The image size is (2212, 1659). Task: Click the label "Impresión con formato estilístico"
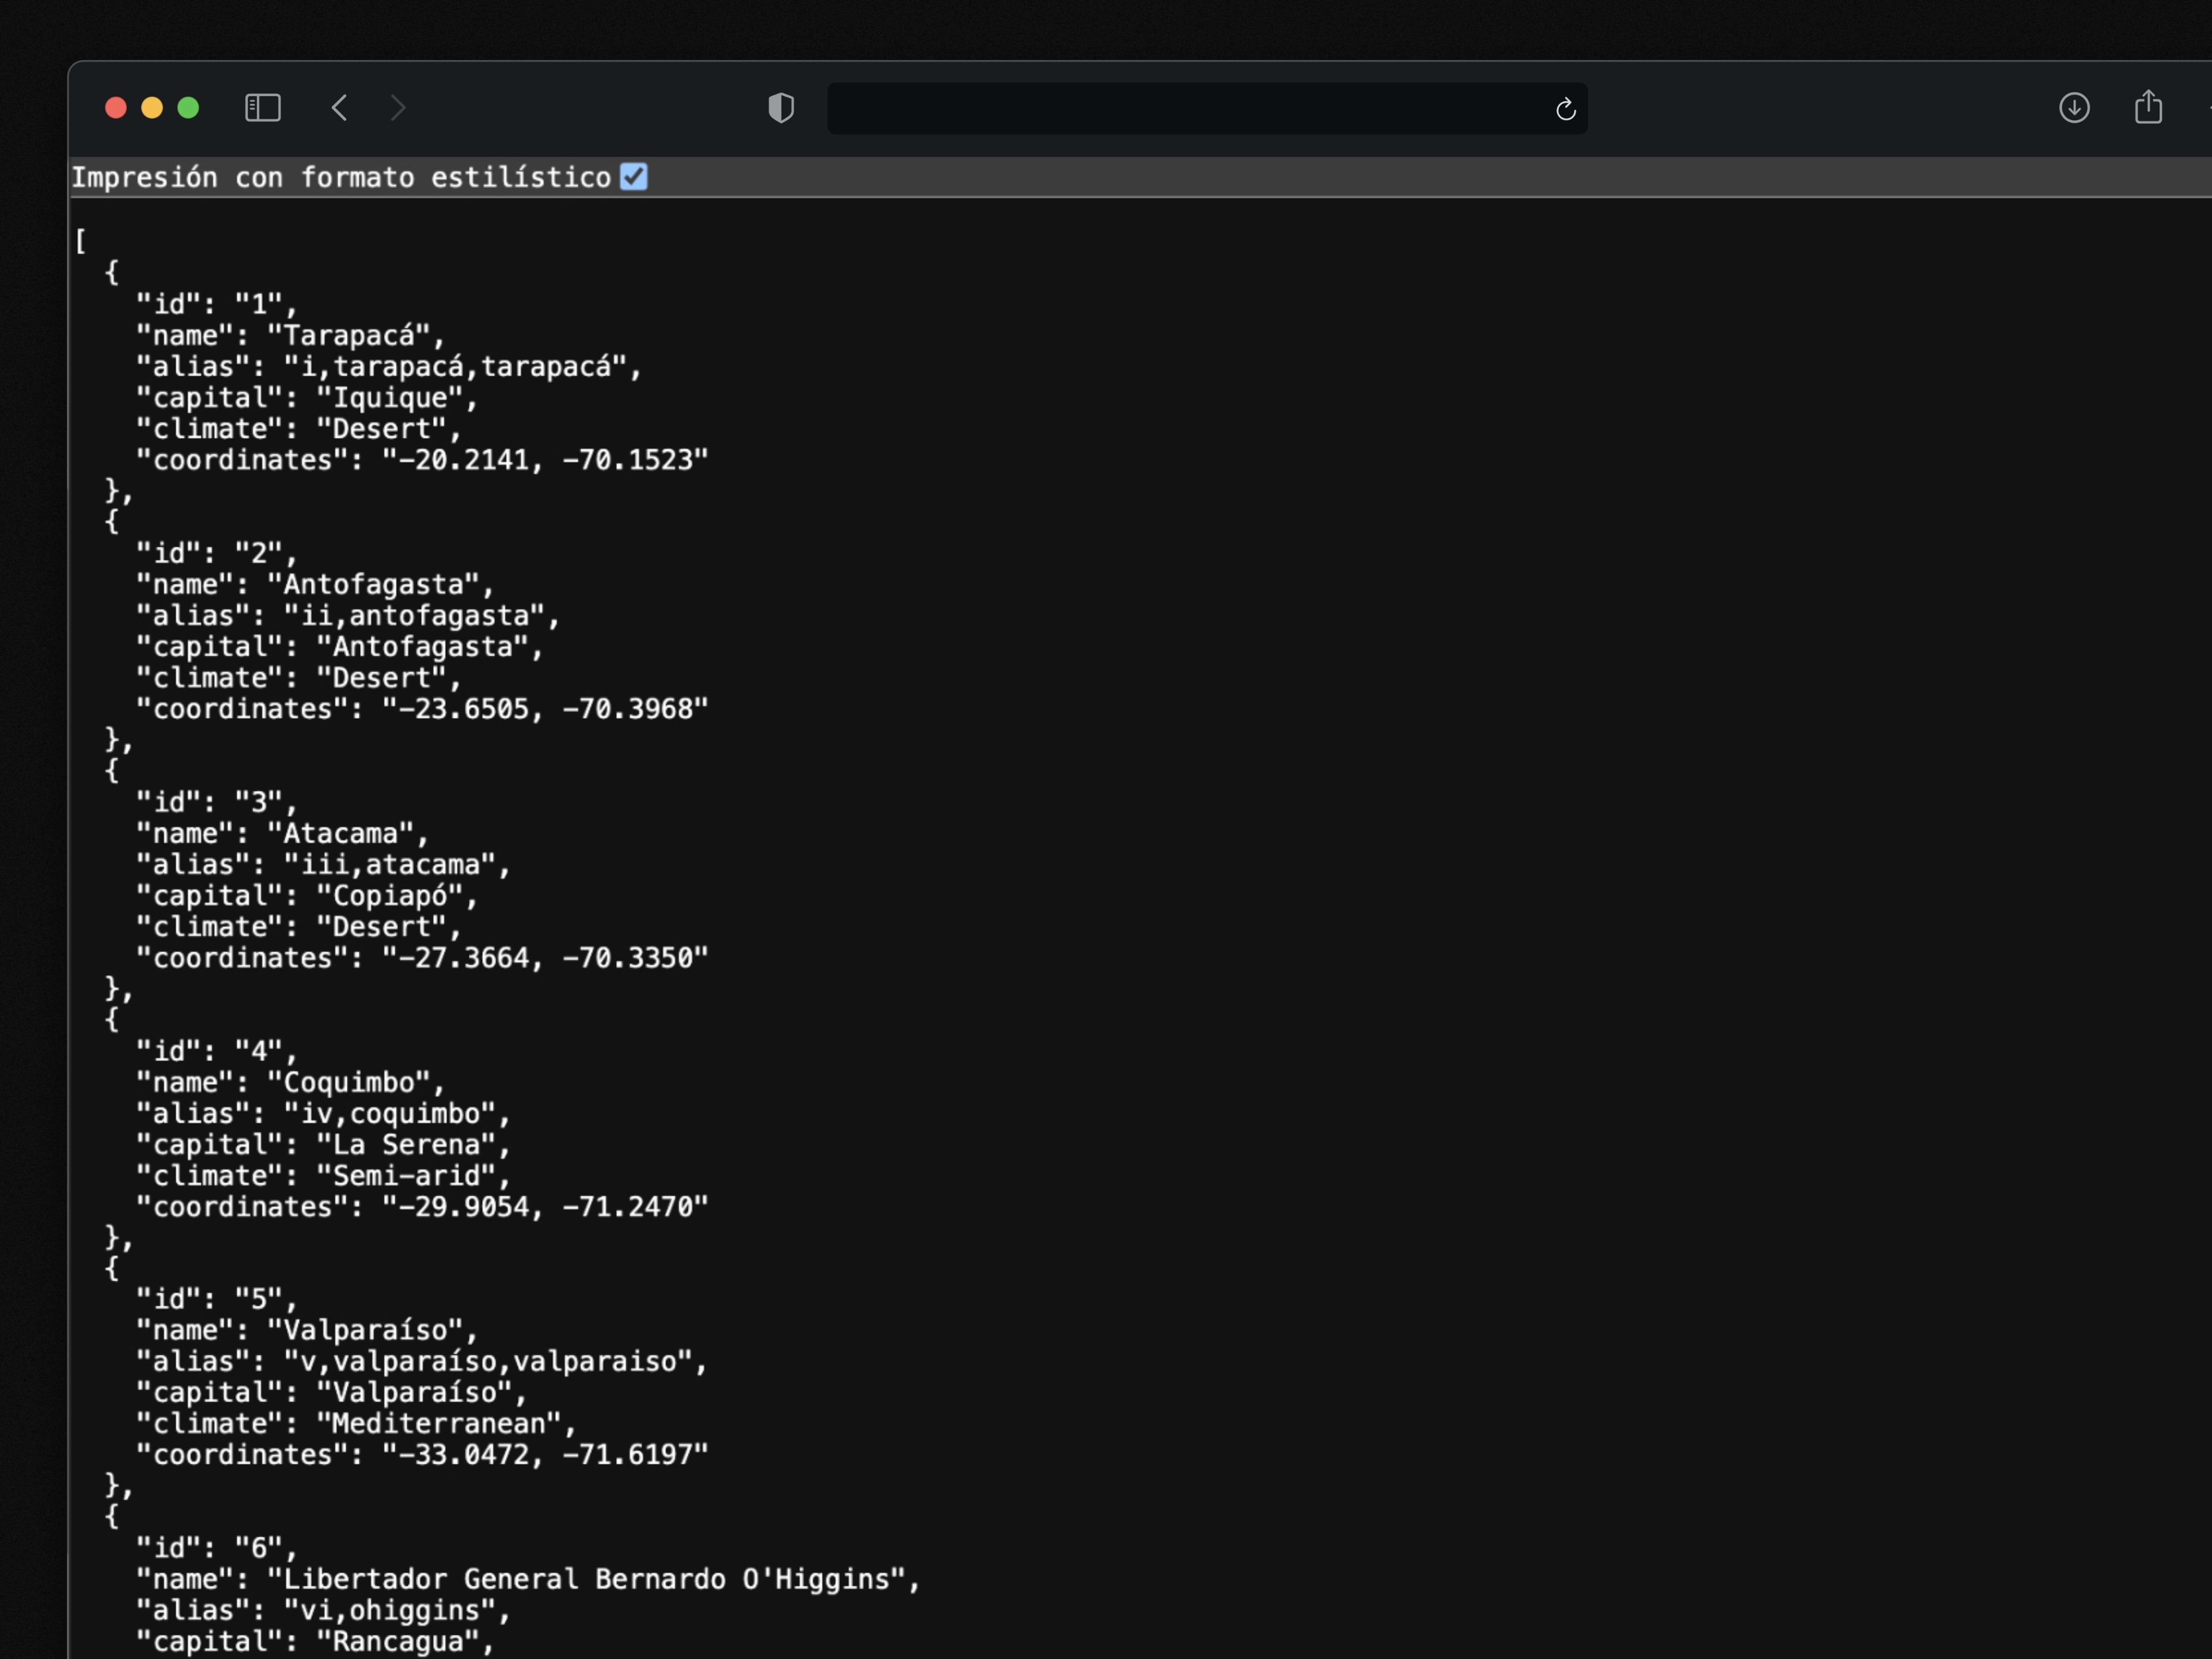(x=341, y=178)
